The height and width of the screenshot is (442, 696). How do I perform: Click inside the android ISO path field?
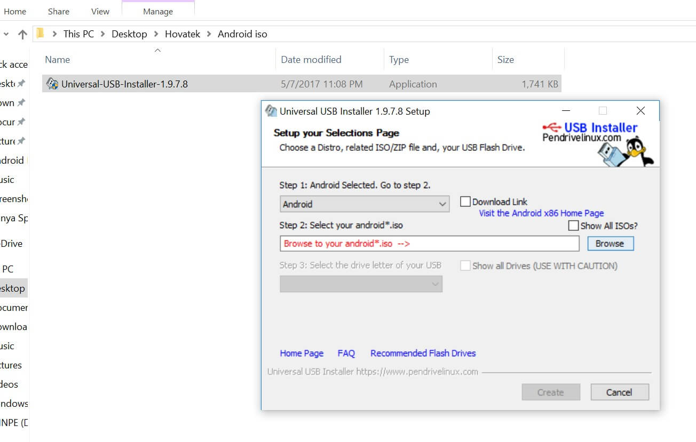coord(427,243)
